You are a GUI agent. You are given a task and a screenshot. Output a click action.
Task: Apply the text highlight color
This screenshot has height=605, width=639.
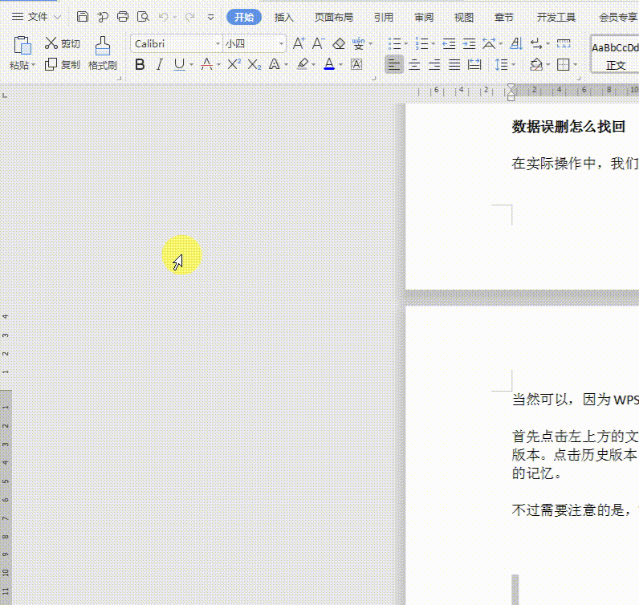[x=303, y=64]
